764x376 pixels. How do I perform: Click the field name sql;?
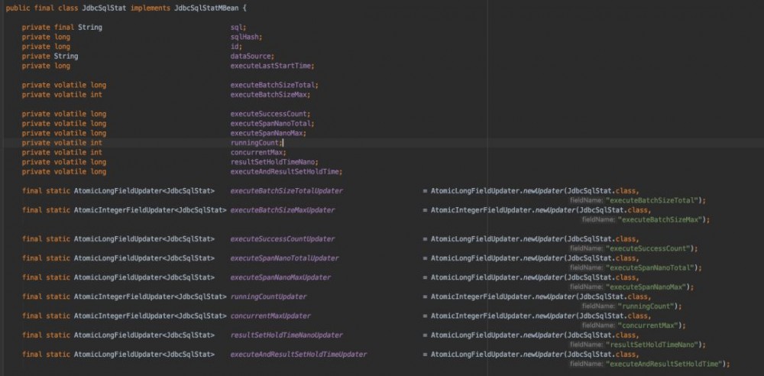238,28
